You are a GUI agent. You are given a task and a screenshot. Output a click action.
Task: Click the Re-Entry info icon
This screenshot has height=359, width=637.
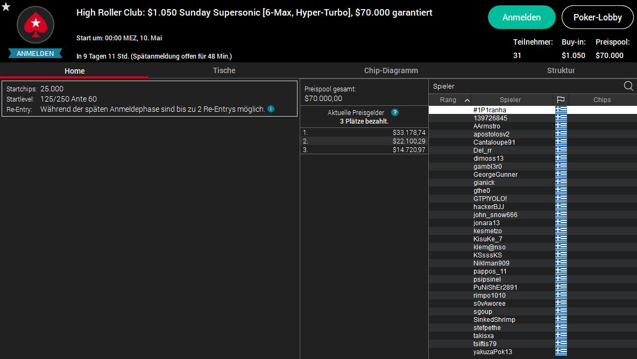click(271, 109)
